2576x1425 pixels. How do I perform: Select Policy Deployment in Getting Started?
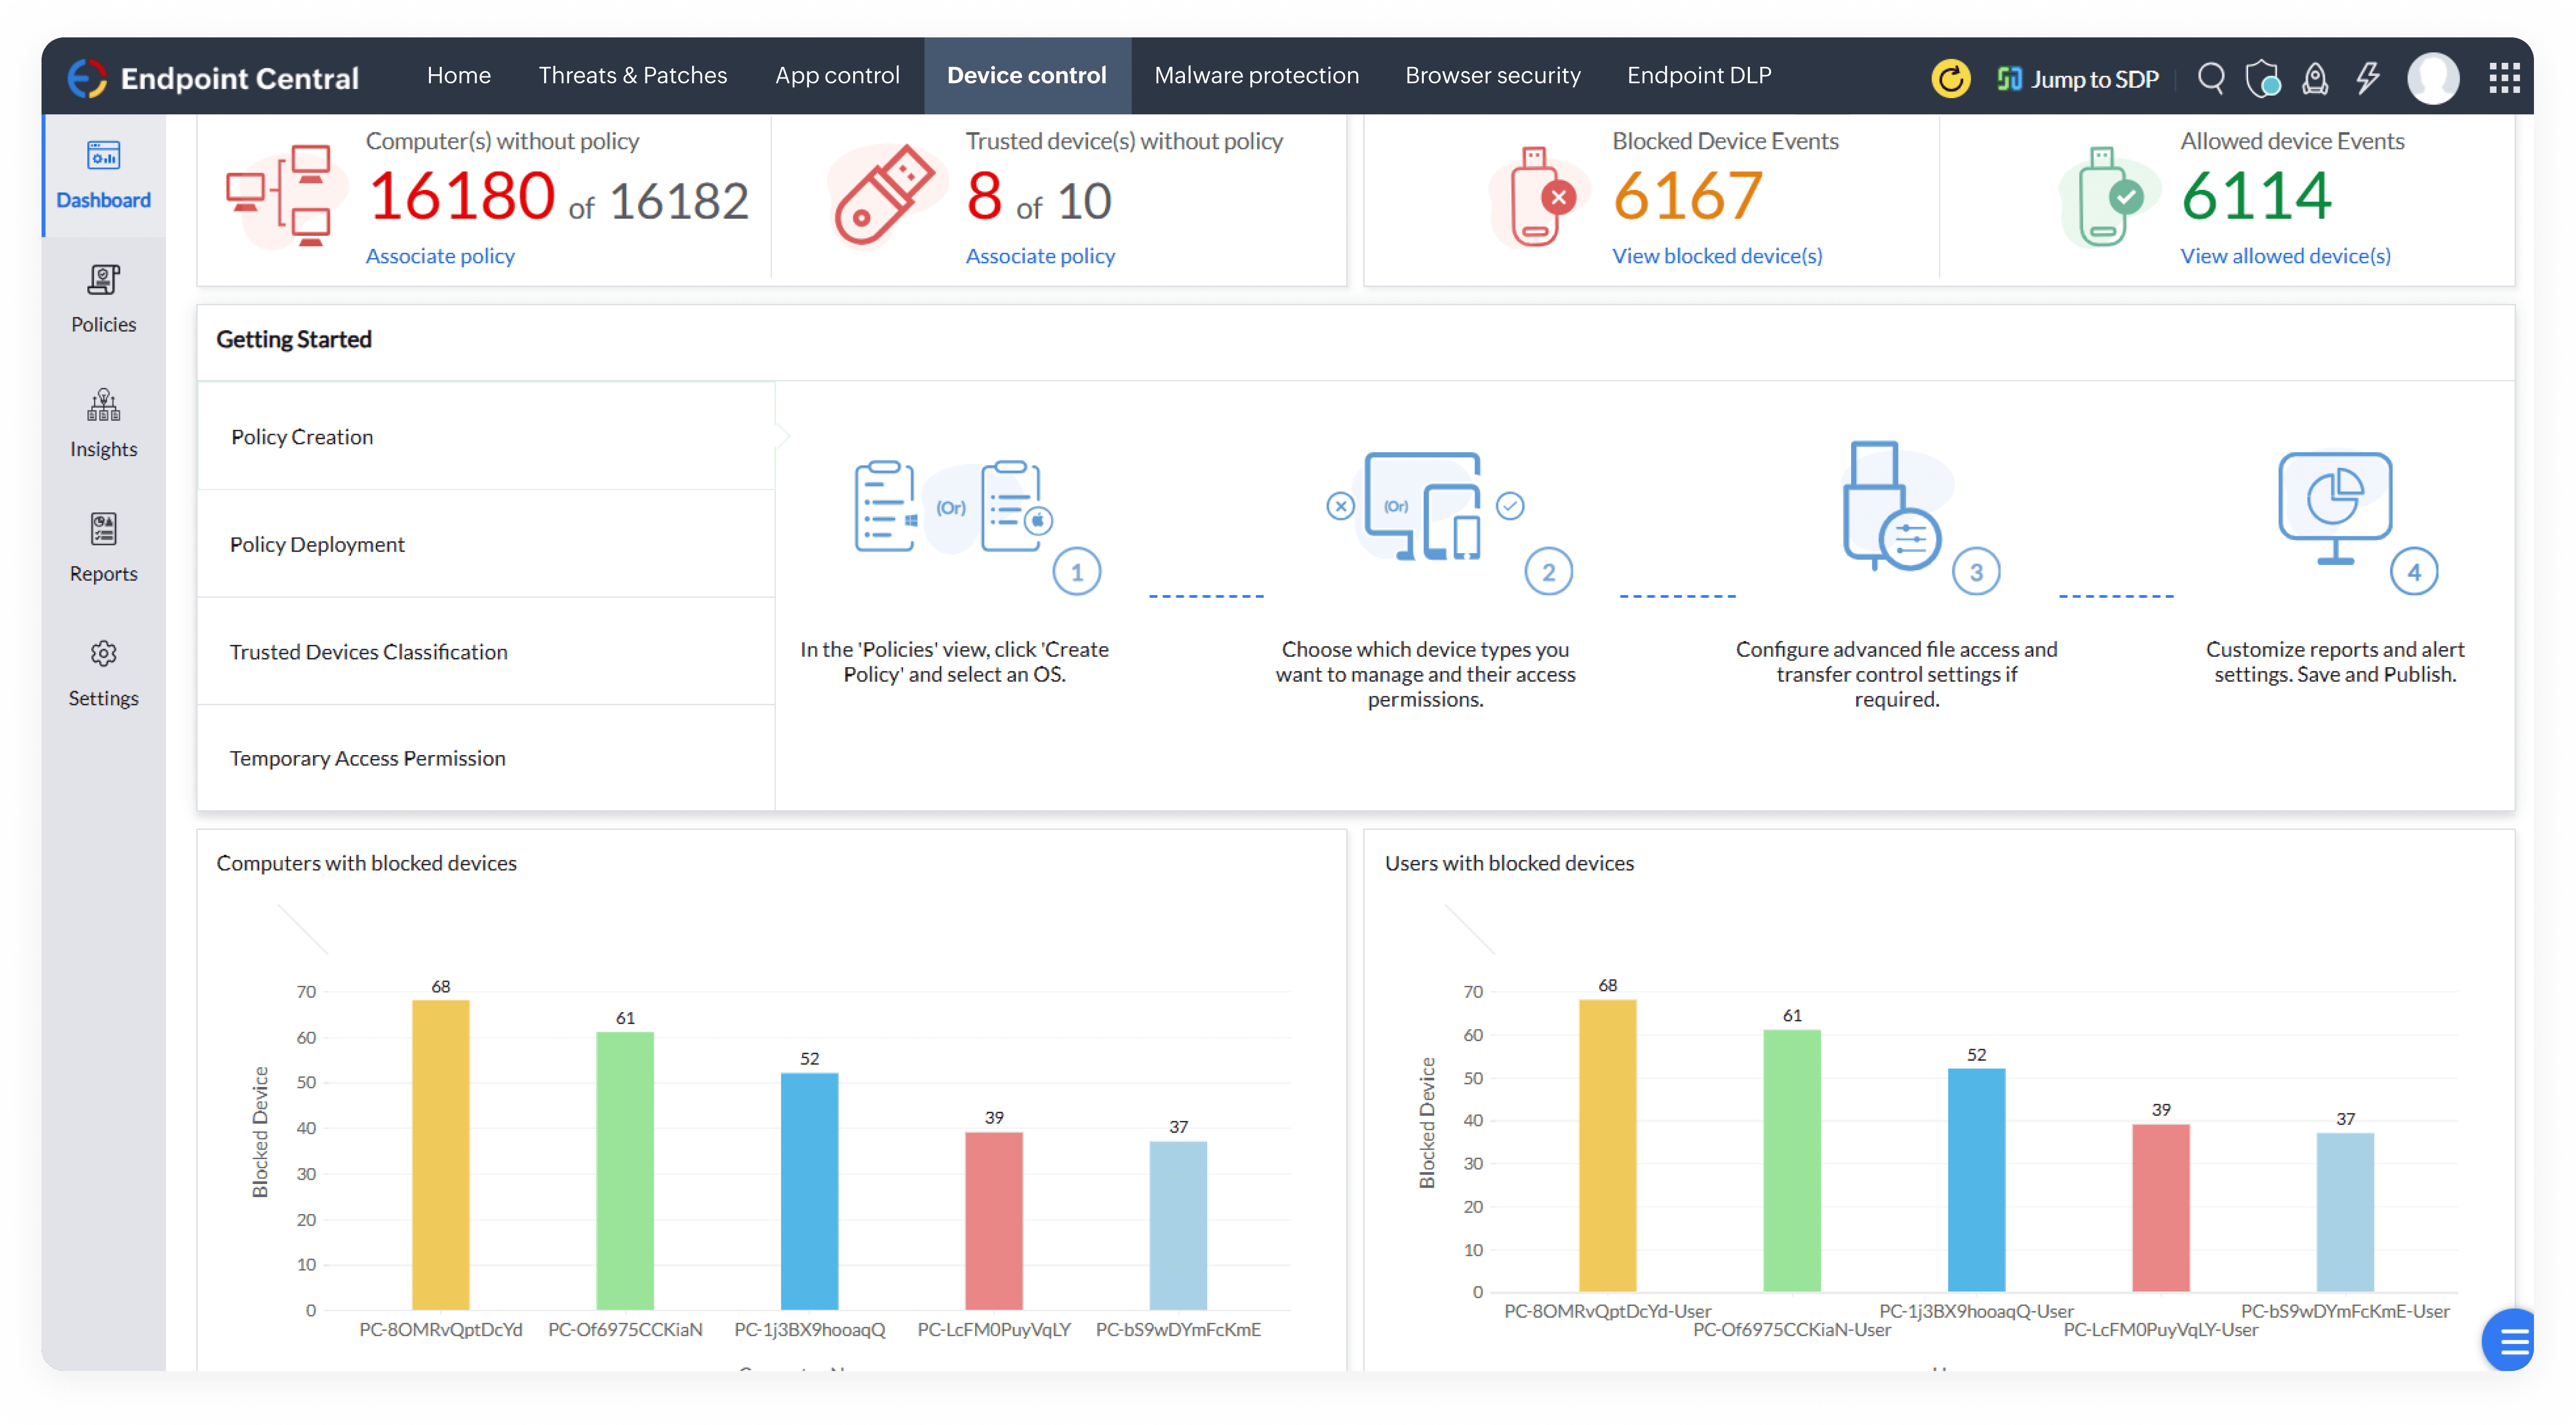click(317, 544)
